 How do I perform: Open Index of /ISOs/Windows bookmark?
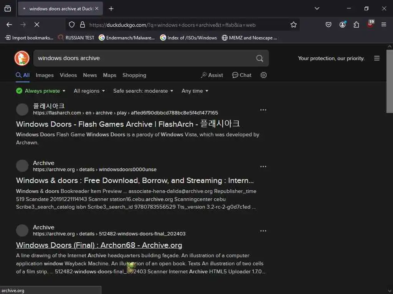[x=188, y=38]
